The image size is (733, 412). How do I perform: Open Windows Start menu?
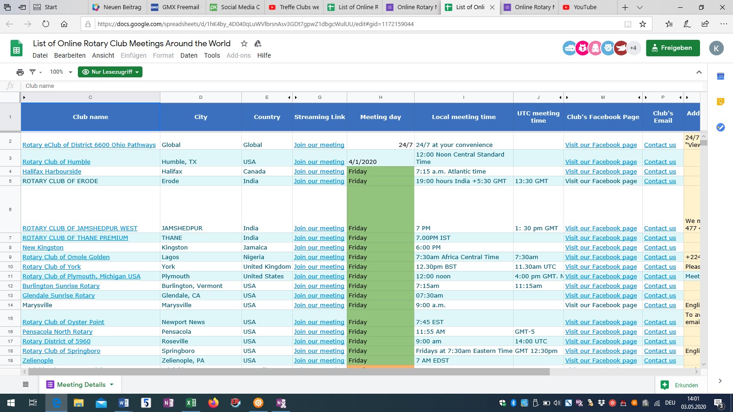[11, 403]
